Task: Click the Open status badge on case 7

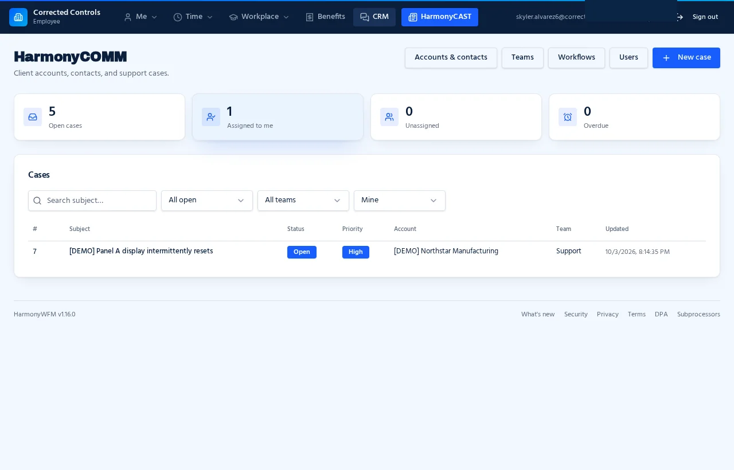Action: pos(302,252)
